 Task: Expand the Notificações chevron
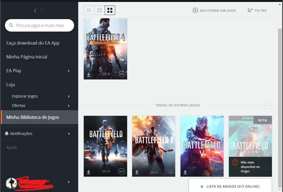click(x=69, y=134)
